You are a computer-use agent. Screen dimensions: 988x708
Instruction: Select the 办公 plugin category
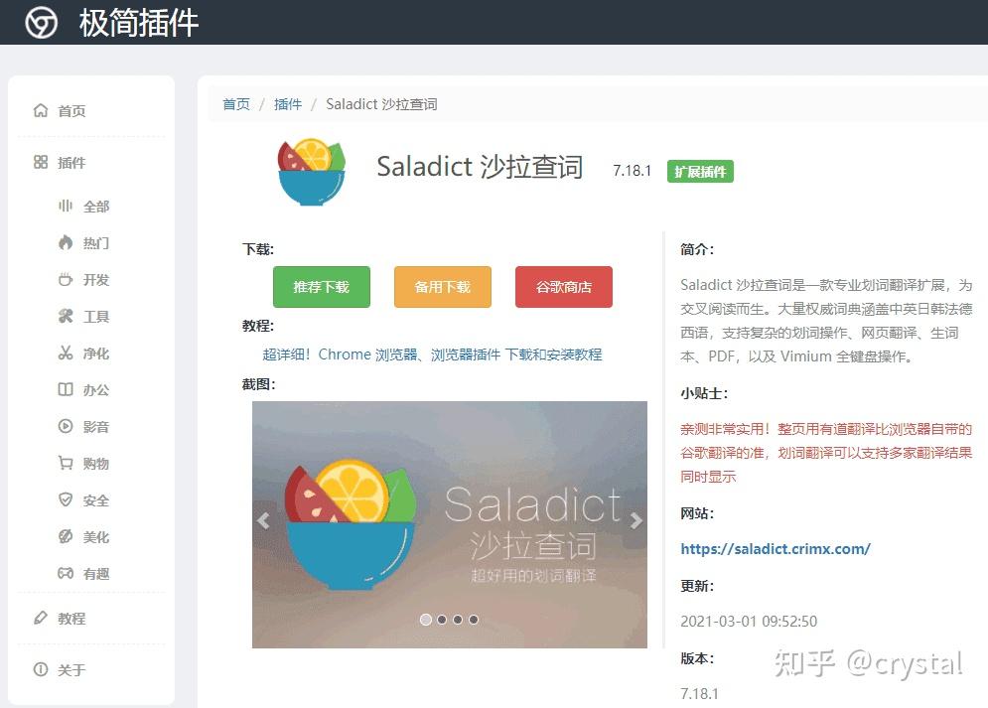tap(96, 390)
